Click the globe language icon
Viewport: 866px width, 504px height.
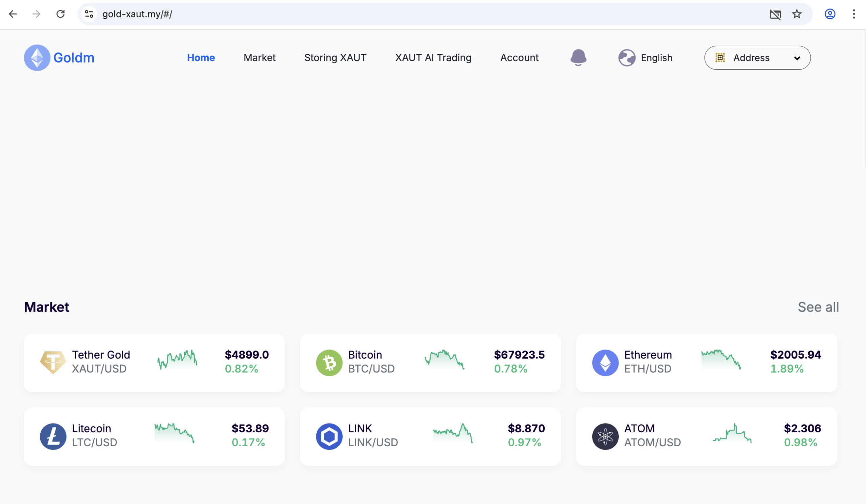[627, 58]
